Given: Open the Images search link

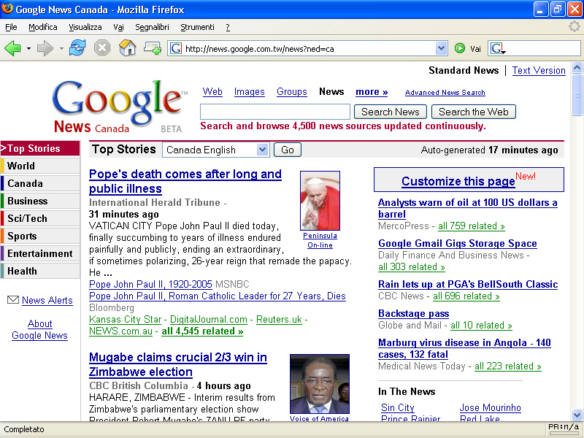Looking at the screenshot, I should pos(249,92).
